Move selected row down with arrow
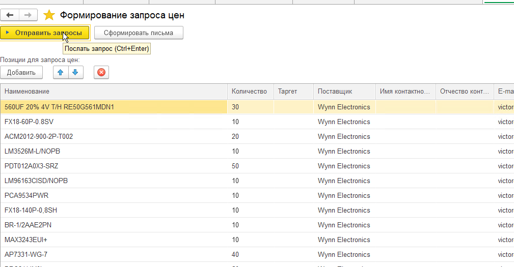Screen dimensions: 514x267 (x=75, y=72)
